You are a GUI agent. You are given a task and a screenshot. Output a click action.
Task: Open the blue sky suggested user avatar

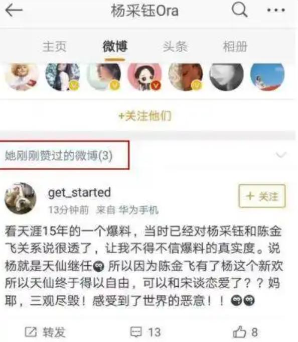pyautogui.click(x=267, y=76)
